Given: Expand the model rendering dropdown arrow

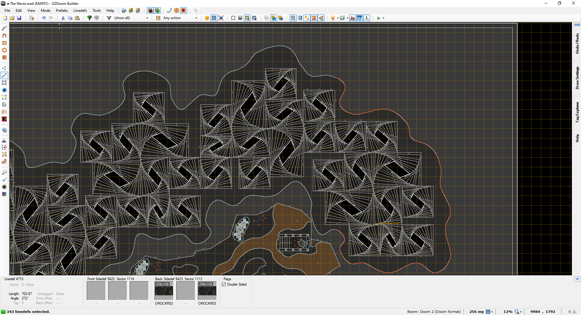Looking at the screenshot, I should 347,18.
